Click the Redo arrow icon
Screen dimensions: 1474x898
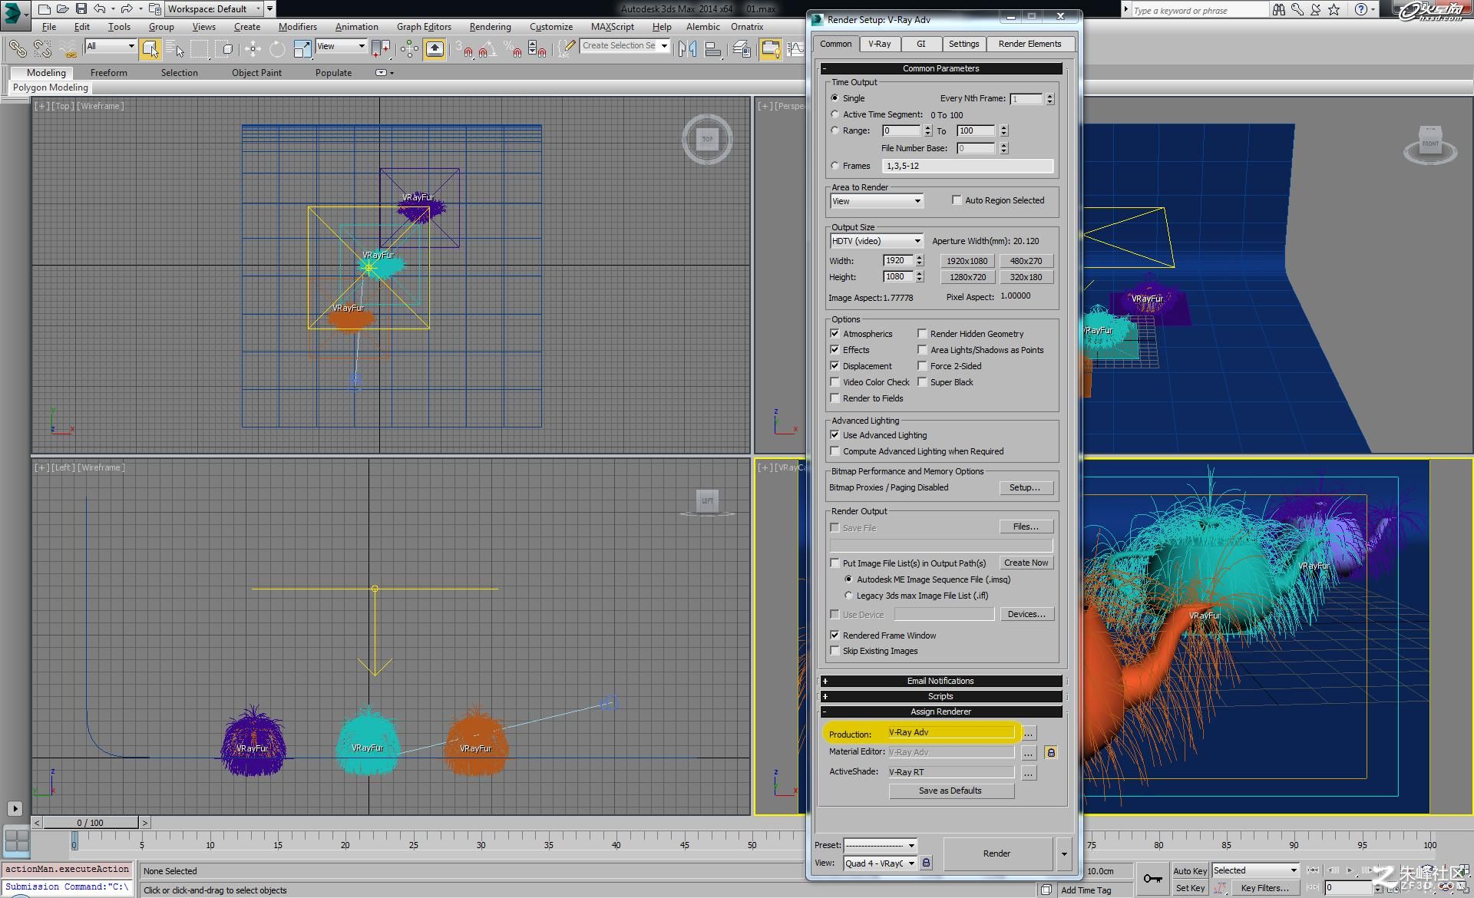click(127, 9)
